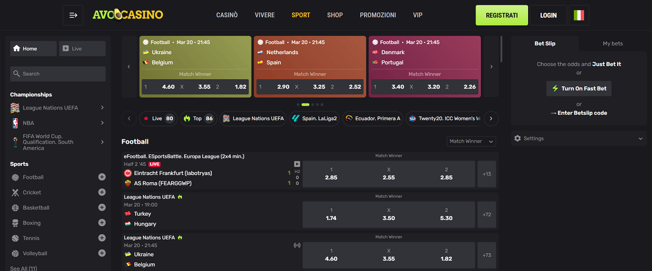Screen dimensions: 652x271
Task: Click the second carousel pagination dot
Action: point(305,104)
